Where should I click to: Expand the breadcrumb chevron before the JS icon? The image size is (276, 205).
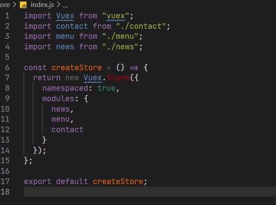(14, 4)
